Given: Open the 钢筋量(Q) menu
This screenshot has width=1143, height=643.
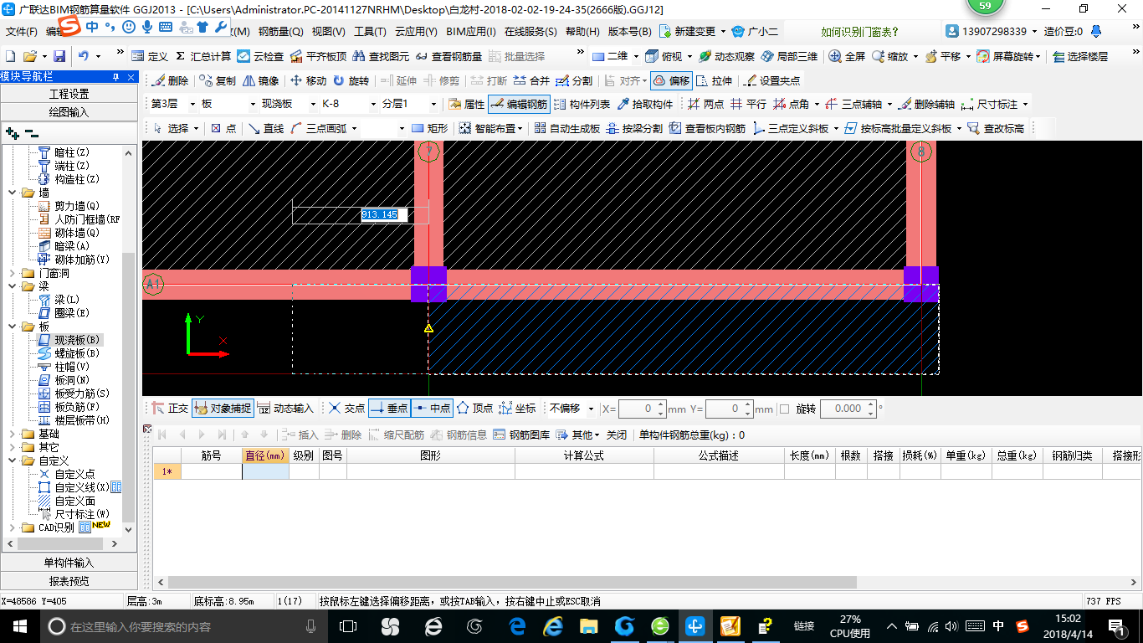Looking at the screenshot, I should (x=280, y=32).
